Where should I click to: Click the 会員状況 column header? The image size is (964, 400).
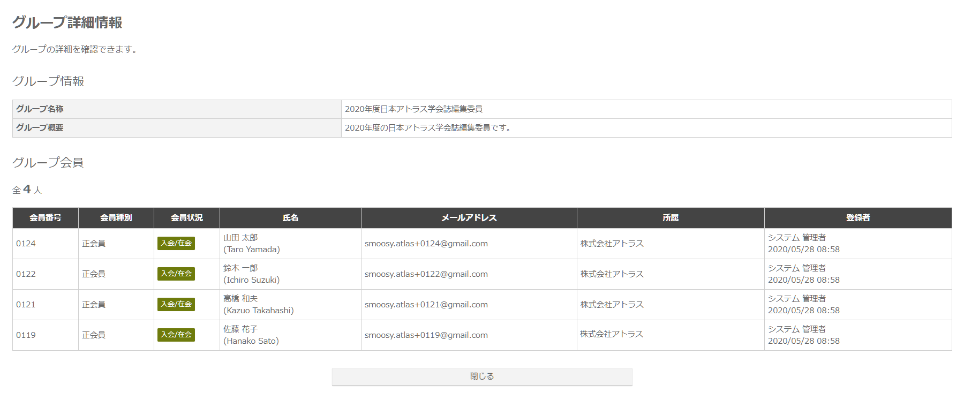point(187,218)
